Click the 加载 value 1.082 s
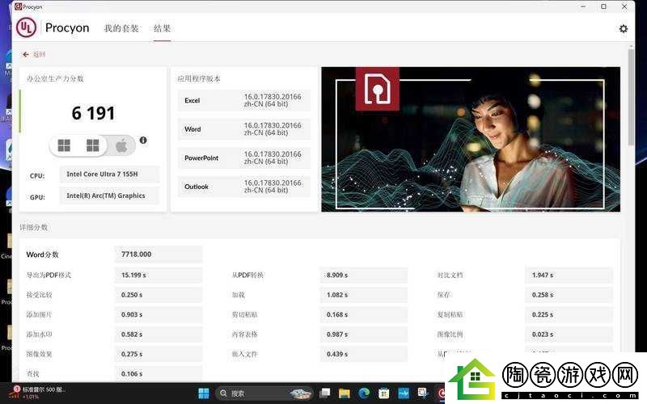The width and height of the screenshot is (647, 404). pyautogui.click(x=364, y=295)
